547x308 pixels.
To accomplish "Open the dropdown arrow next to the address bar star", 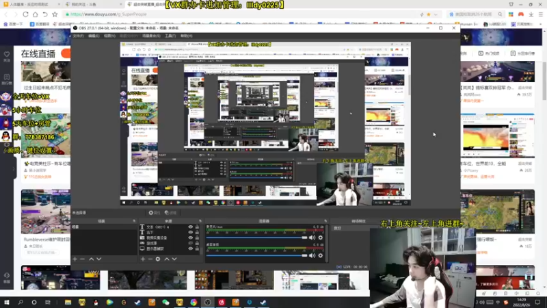I will coord(436,14).
